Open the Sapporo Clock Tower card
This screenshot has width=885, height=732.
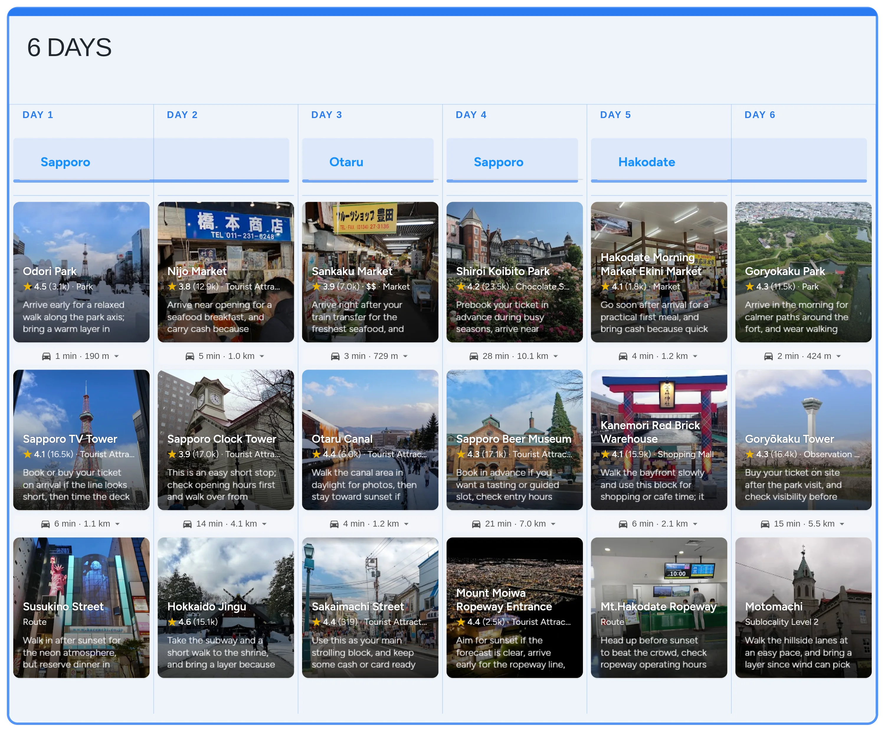pyautogui.click(x=225, y=440)
